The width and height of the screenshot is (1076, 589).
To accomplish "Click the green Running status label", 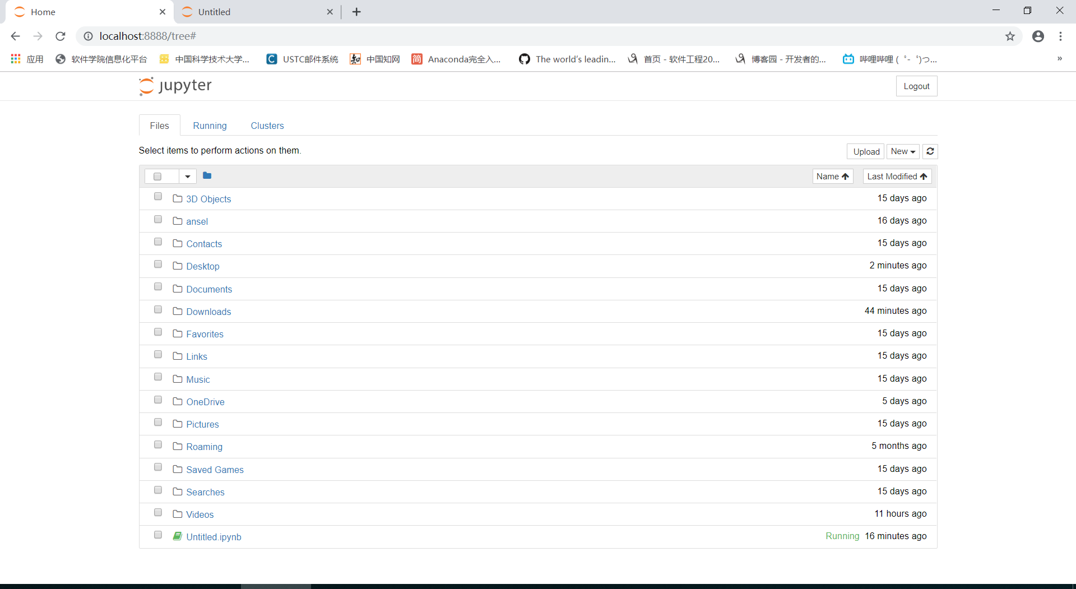I will [842, 536].
